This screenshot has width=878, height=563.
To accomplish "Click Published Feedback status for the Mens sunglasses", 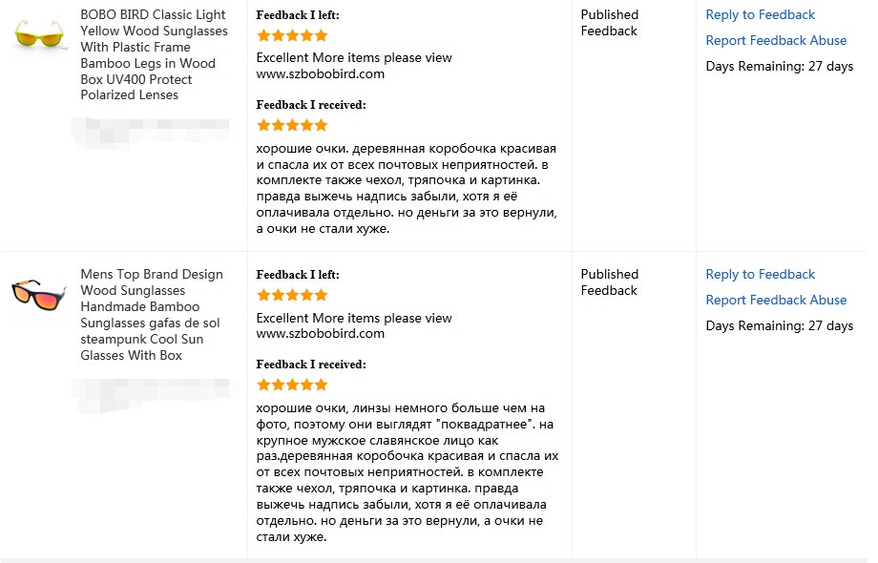I will (609, 282).
